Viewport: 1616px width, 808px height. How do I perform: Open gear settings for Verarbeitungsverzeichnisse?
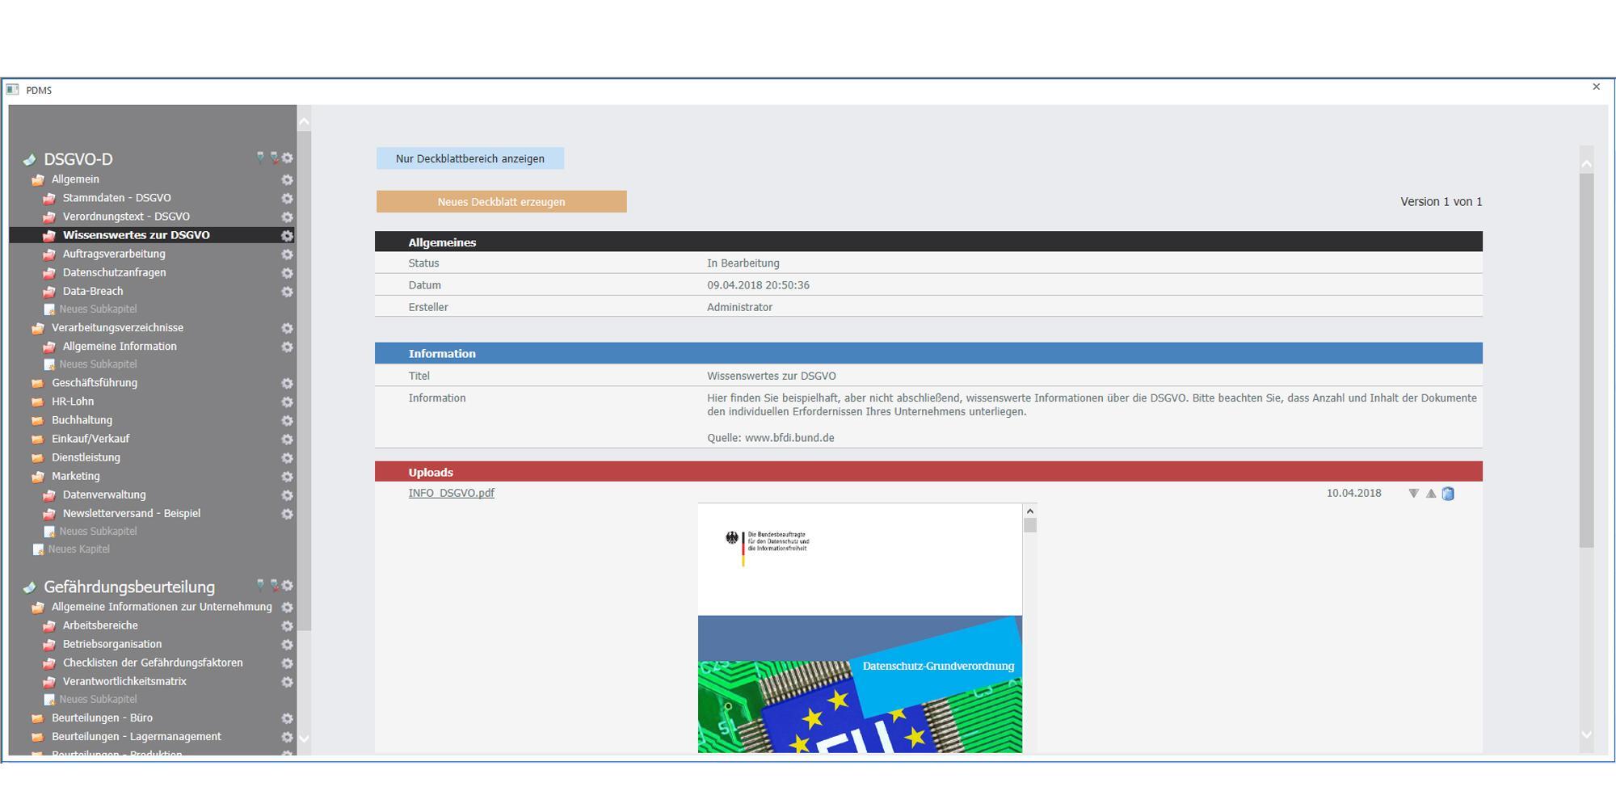coord(287,328)
